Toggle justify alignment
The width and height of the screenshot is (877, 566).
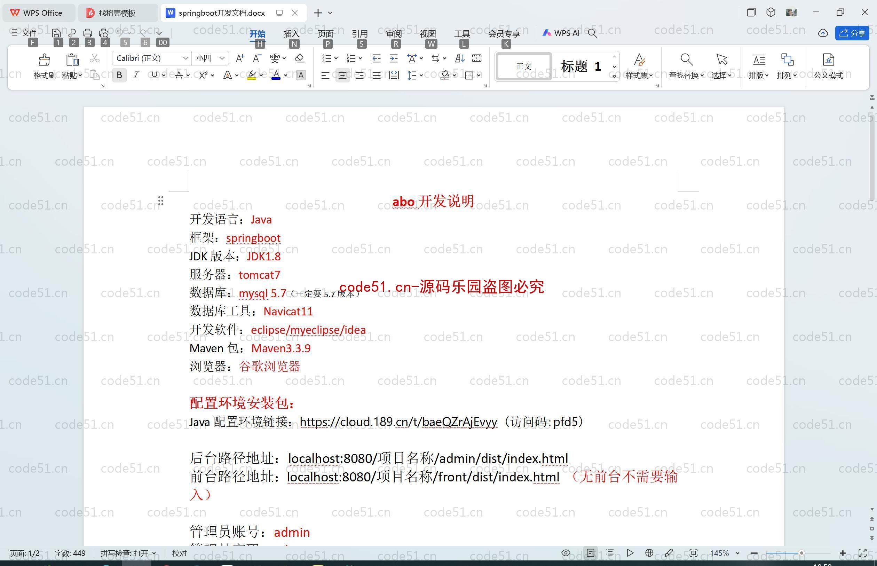click(x=376, y=75)
